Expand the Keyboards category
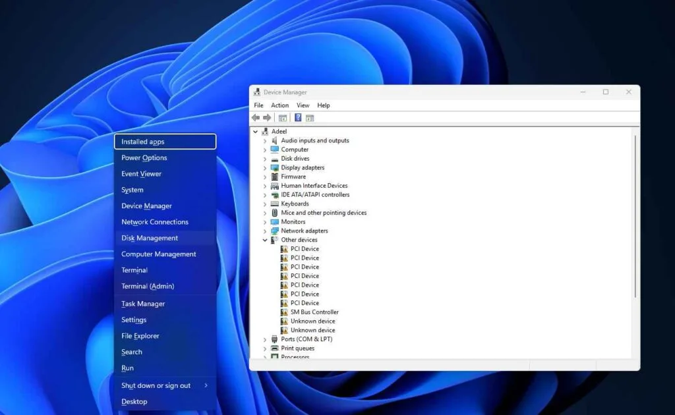 point(265,204)
